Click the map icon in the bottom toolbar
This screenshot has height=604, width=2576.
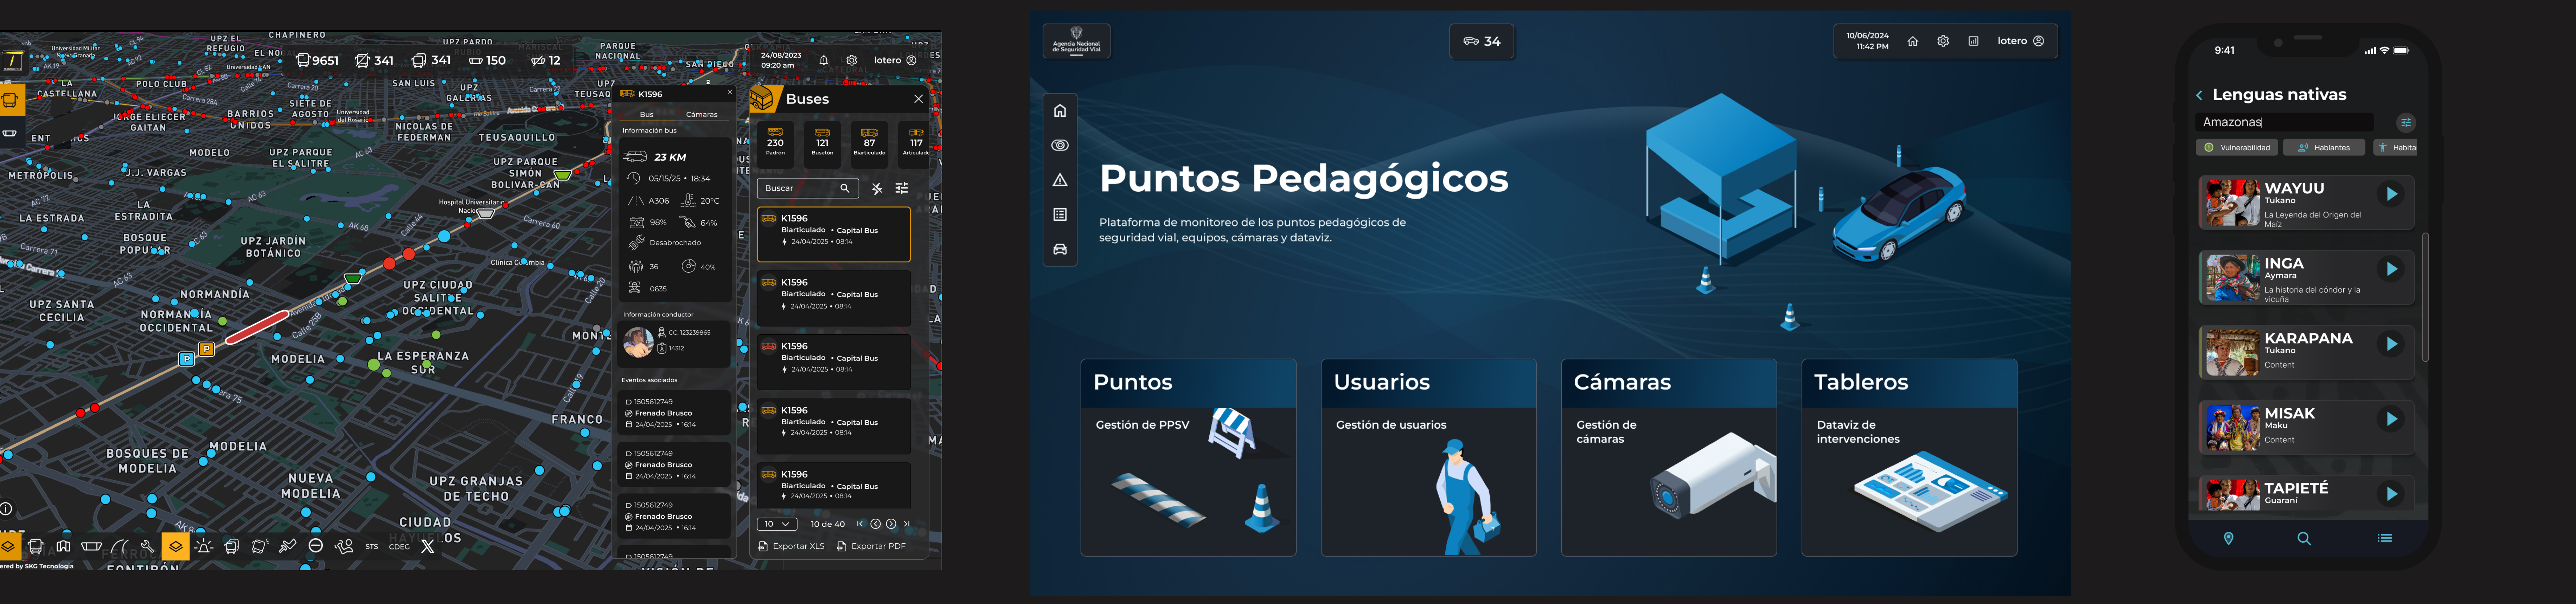[x=63, y=546]
